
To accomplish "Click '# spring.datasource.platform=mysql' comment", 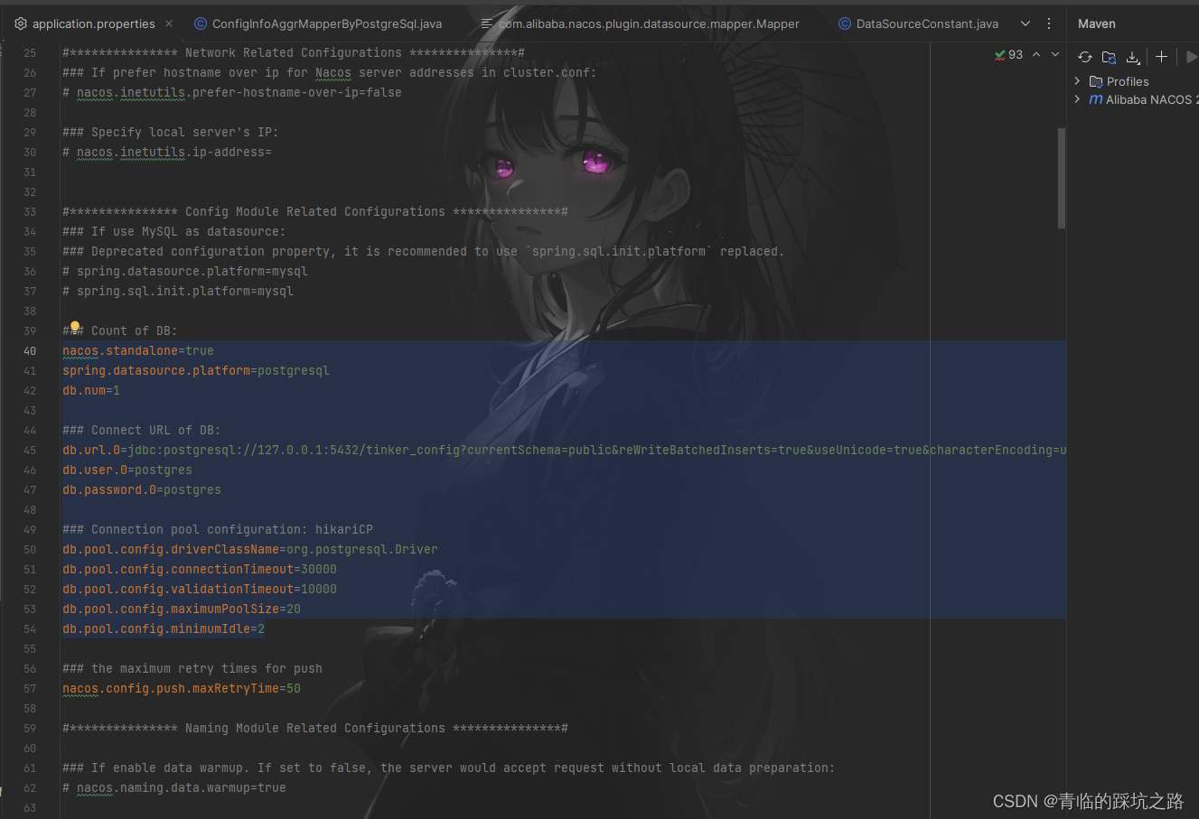I will click(185, 271).
